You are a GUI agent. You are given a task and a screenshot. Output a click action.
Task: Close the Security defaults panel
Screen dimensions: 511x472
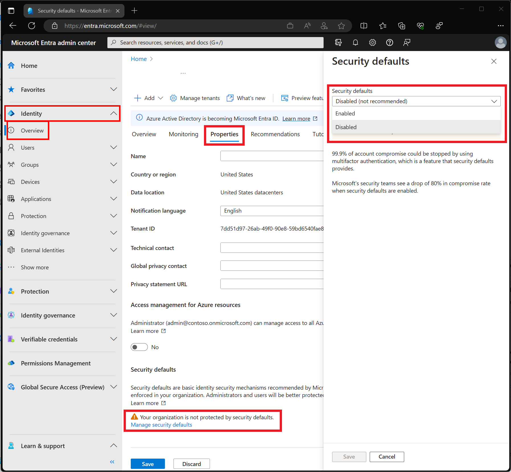pyautogui.click(x=494, y=61)
